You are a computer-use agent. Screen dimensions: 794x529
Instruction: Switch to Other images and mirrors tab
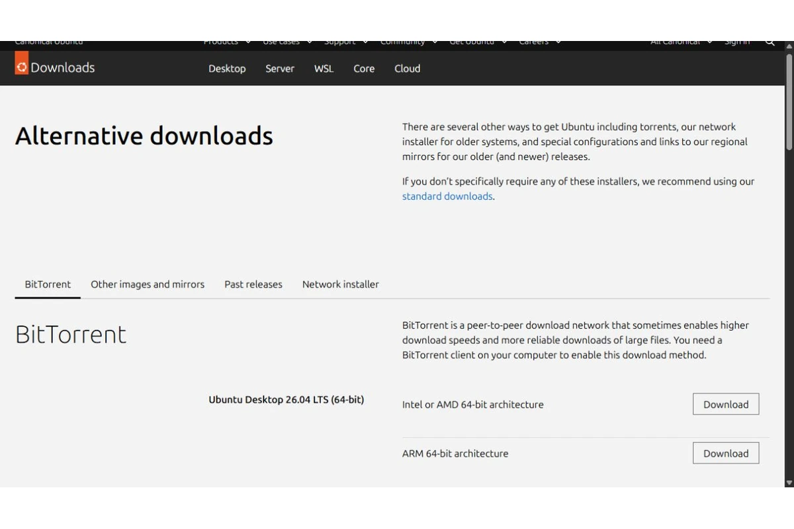click(148, 284)
